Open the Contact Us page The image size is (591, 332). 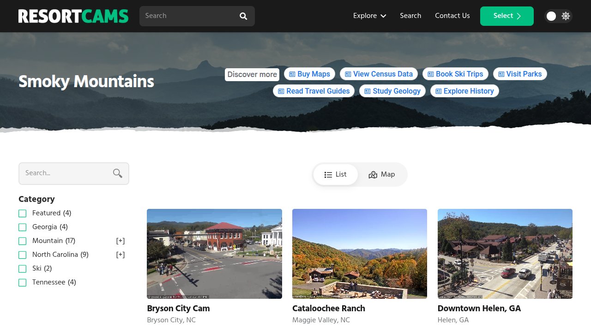452,16
